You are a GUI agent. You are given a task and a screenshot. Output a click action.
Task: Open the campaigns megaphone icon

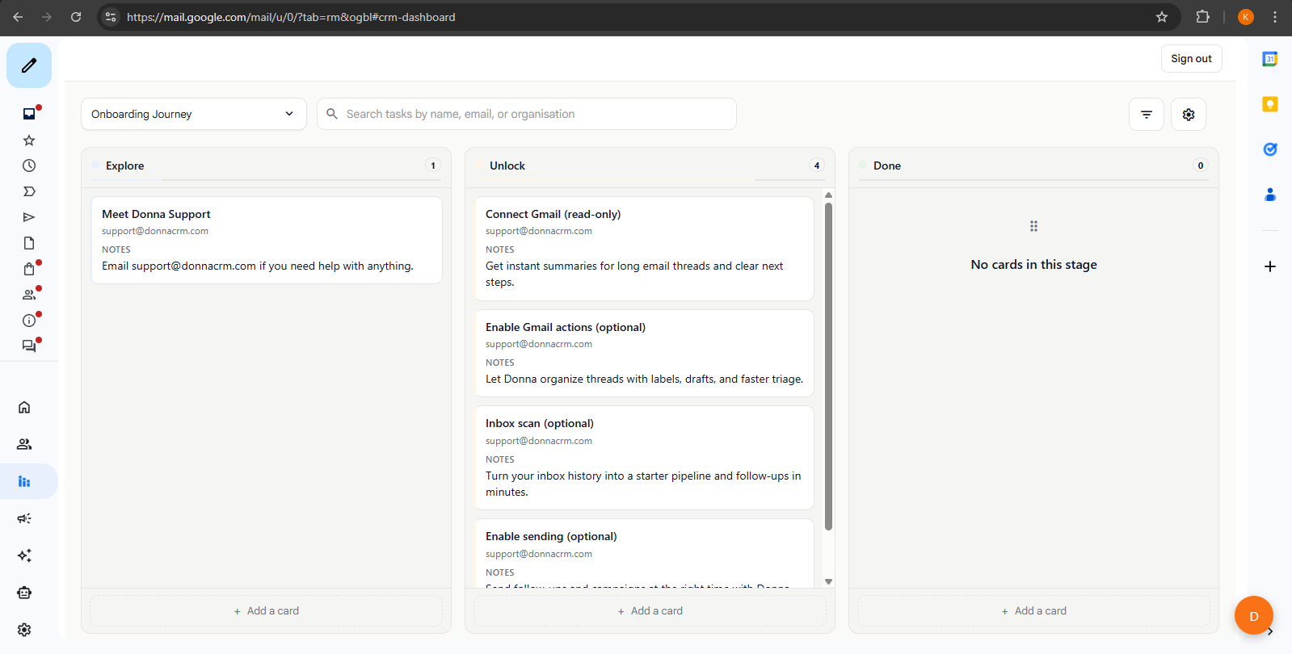pos(24,518)
